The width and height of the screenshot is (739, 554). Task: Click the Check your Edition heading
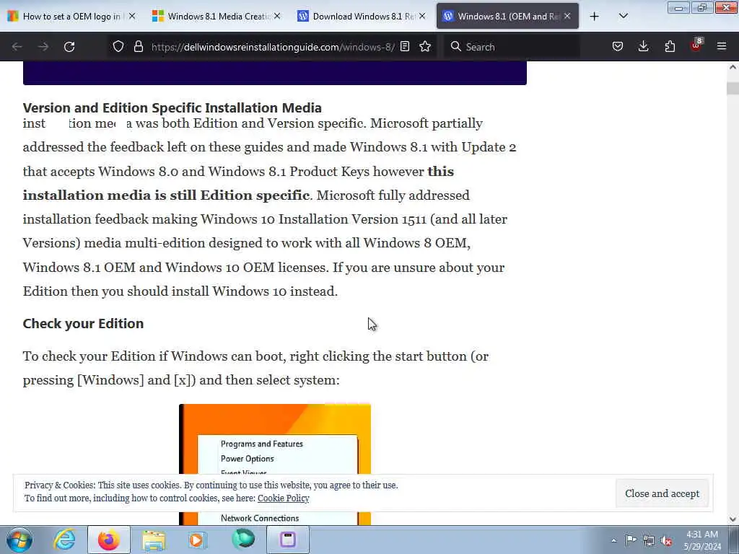[83, 324]
